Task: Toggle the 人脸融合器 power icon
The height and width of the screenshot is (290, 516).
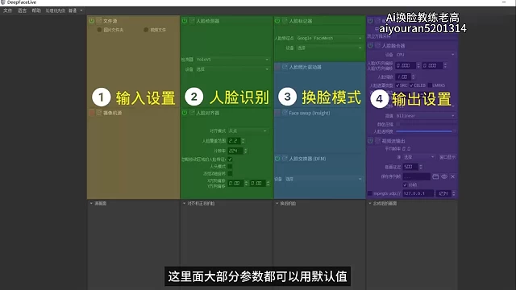Action: (x=370, y=45)
